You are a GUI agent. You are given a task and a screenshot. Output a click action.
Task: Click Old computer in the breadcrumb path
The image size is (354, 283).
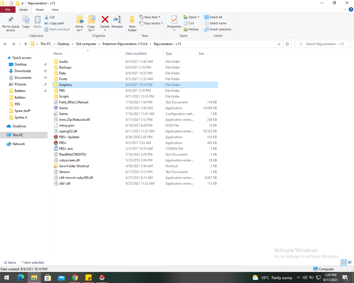tap(86, 44)
